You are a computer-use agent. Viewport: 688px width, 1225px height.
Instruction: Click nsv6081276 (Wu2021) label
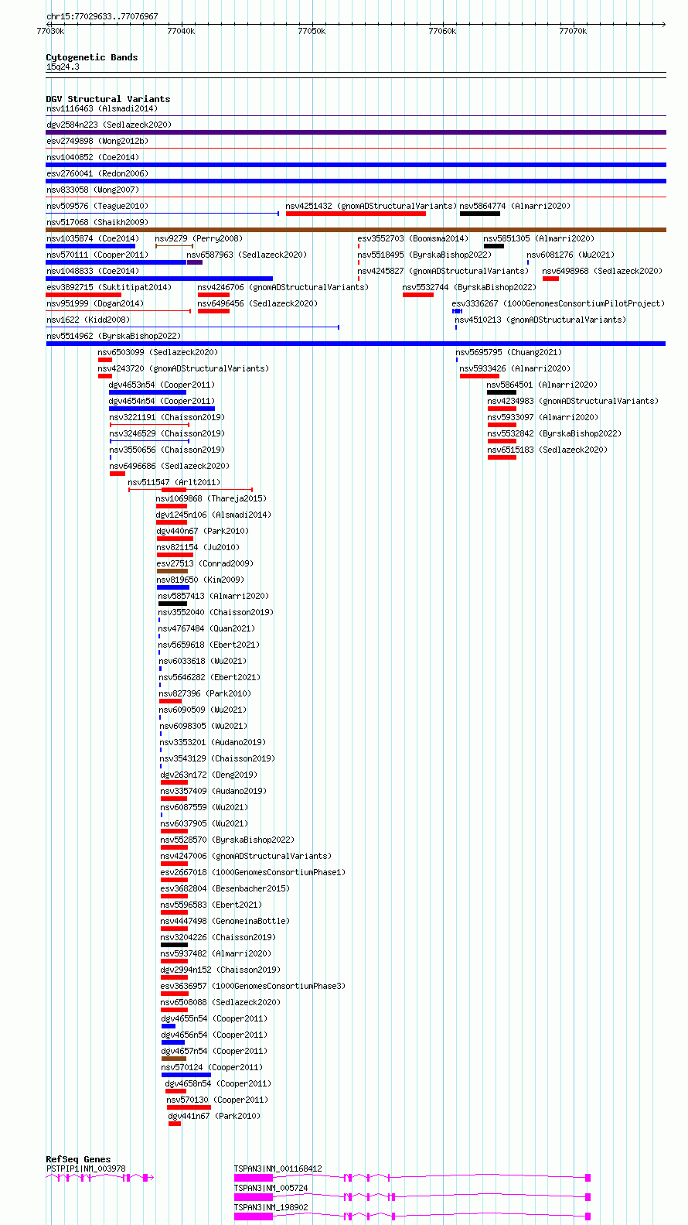[x=570, y=255]
